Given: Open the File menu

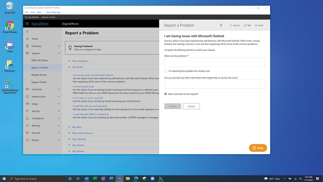Looking at the screenshot, I should (27, 12).
